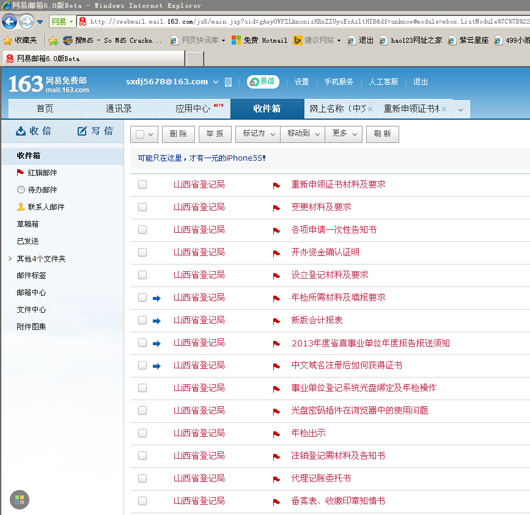Tick checkbox for 变更材料及要求

pyautogui.click(x=142, y=207)
